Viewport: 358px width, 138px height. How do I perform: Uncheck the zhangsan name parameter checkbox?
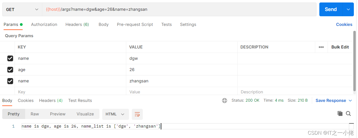10,81
